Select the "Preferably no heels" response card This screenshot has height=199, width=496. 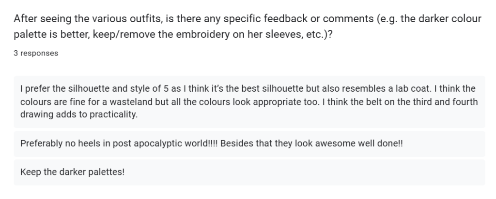point(249,144)
